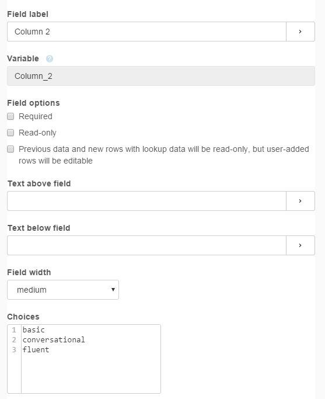
Task: Toggle the Read-only checkbox
Action: click(11, 133)
